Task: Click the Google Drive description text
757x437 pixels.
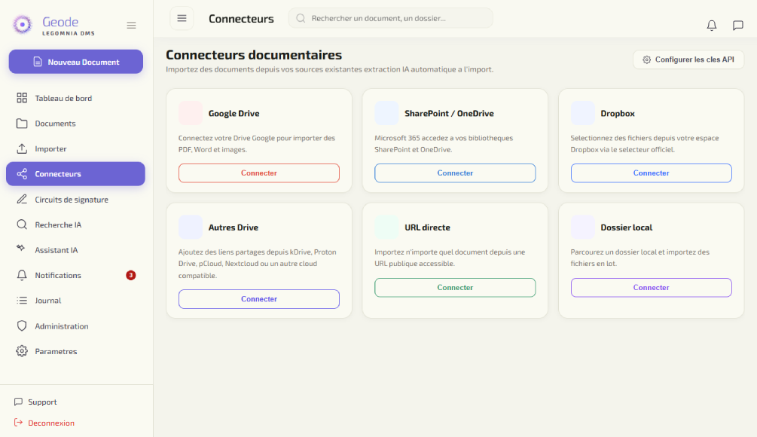Action: click(x=257, y=144)
